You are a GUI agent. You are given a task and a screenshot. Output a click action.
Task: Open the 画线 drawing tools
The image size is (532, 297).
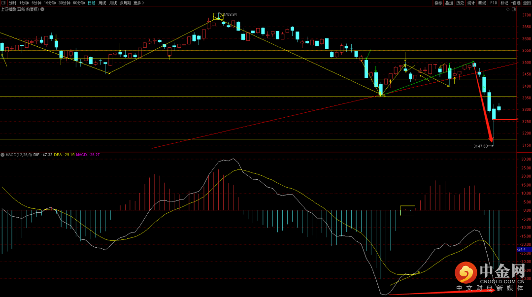pos(482,3)
